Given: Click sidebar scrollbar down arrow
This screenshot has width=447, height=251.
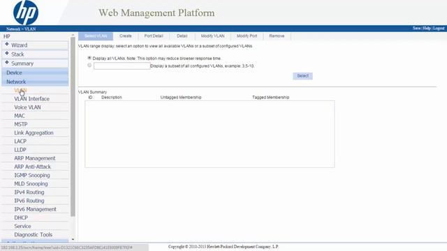Looking at the screenshot, I should click(x=73, y=240).
